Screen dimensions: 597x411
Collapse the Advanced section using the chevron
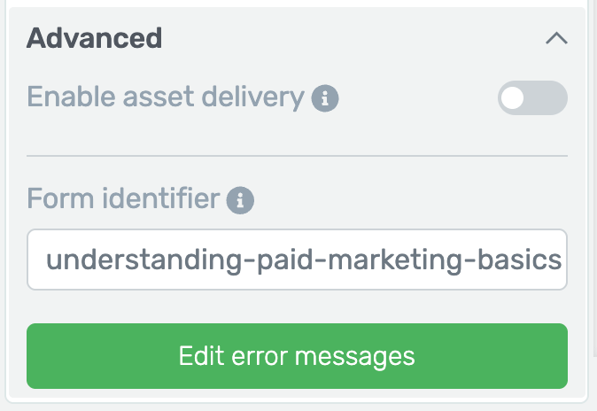(x=556, y=38)
